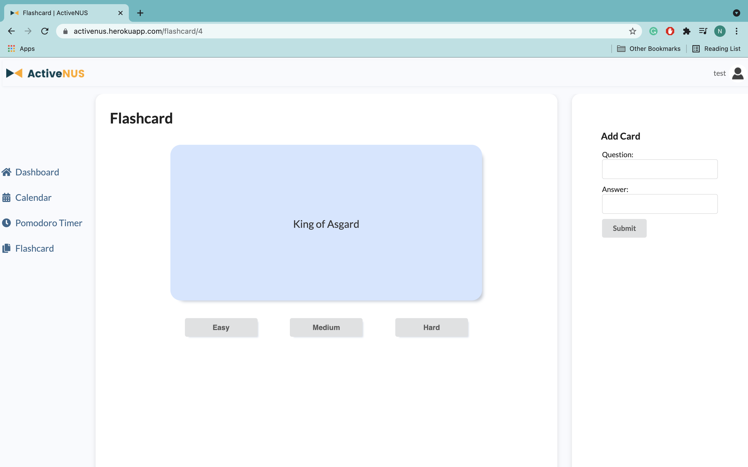
Task: Flip the King of Asgard flashcard
Action: tap(326, 223)
